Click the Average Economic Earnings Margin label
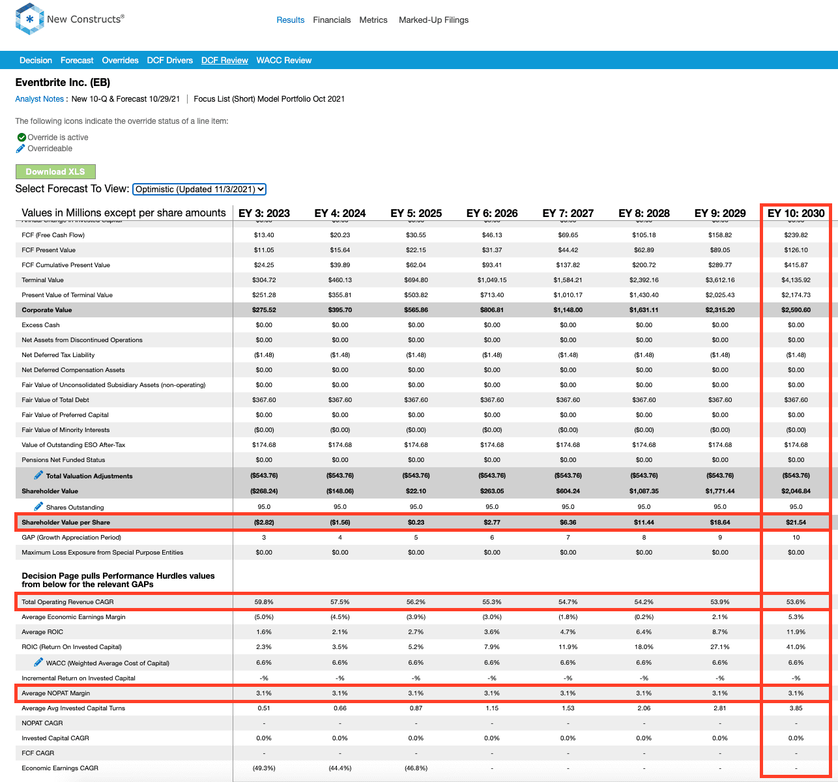This screenshot has width=838, height=782. pos(74,616)
